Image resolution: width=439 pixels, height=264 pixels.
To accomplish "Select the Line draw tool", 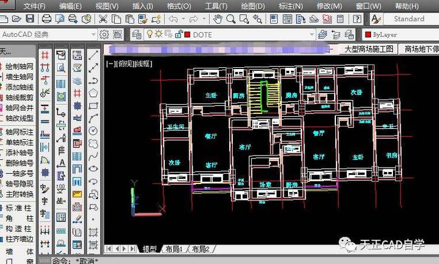I will [93, 54].
